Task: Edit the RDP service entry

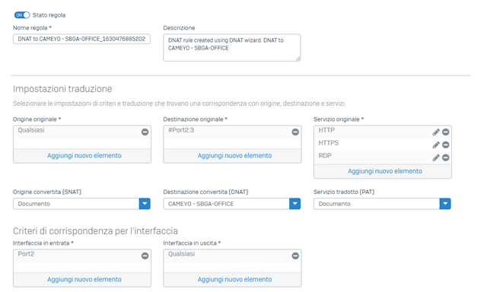Action: pyautogui.click(x=436, y=157)
